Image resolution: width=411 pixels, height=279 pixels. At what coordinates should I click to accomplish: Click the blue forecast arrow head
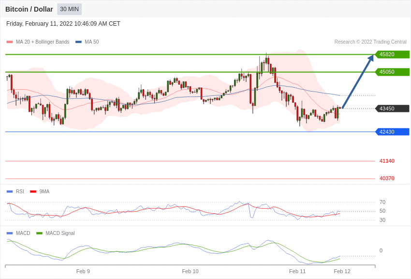click(x=371, y=59)
